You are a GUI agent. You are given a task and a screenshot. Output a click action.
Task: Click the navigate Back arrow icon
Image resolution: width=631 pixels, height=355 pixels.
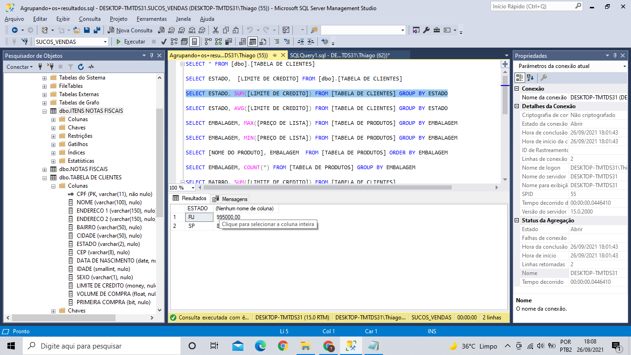click(14, 30)
